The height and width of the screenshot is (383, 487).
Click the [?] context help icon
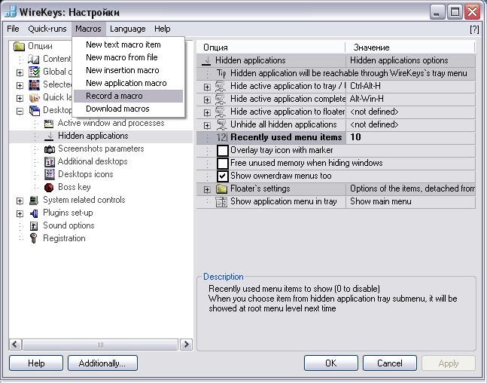tap(474, 29)
